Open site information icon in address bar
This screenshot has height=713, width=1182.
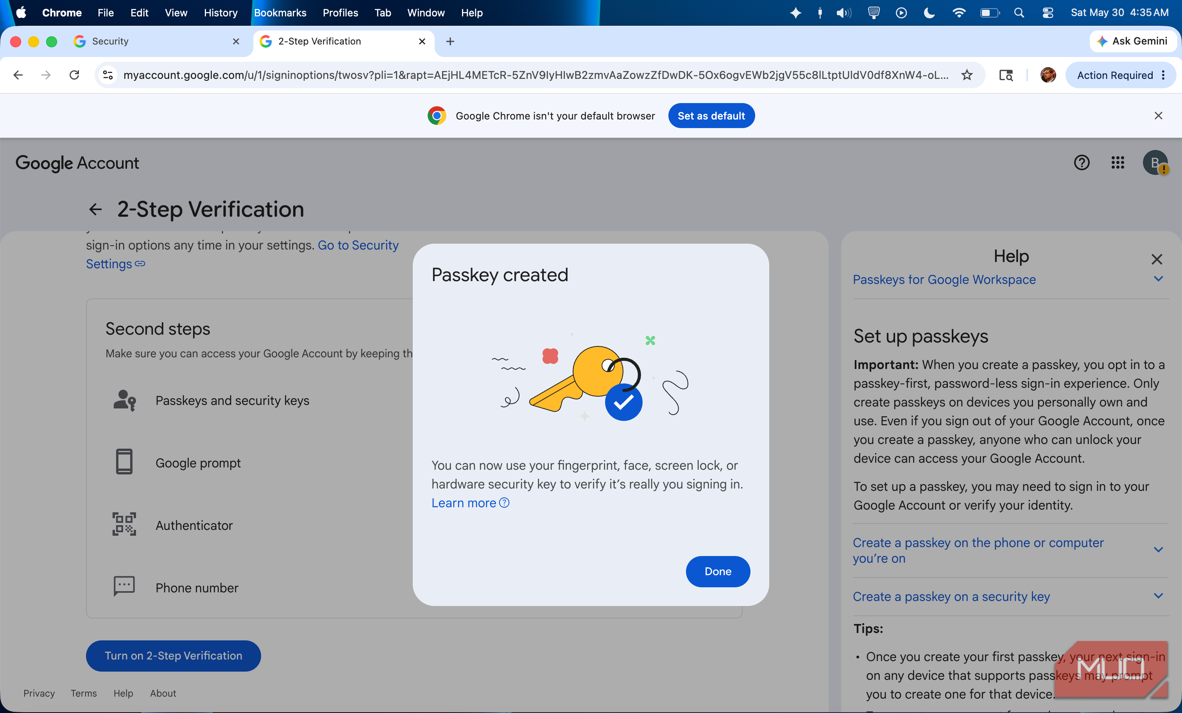[108, 75]
